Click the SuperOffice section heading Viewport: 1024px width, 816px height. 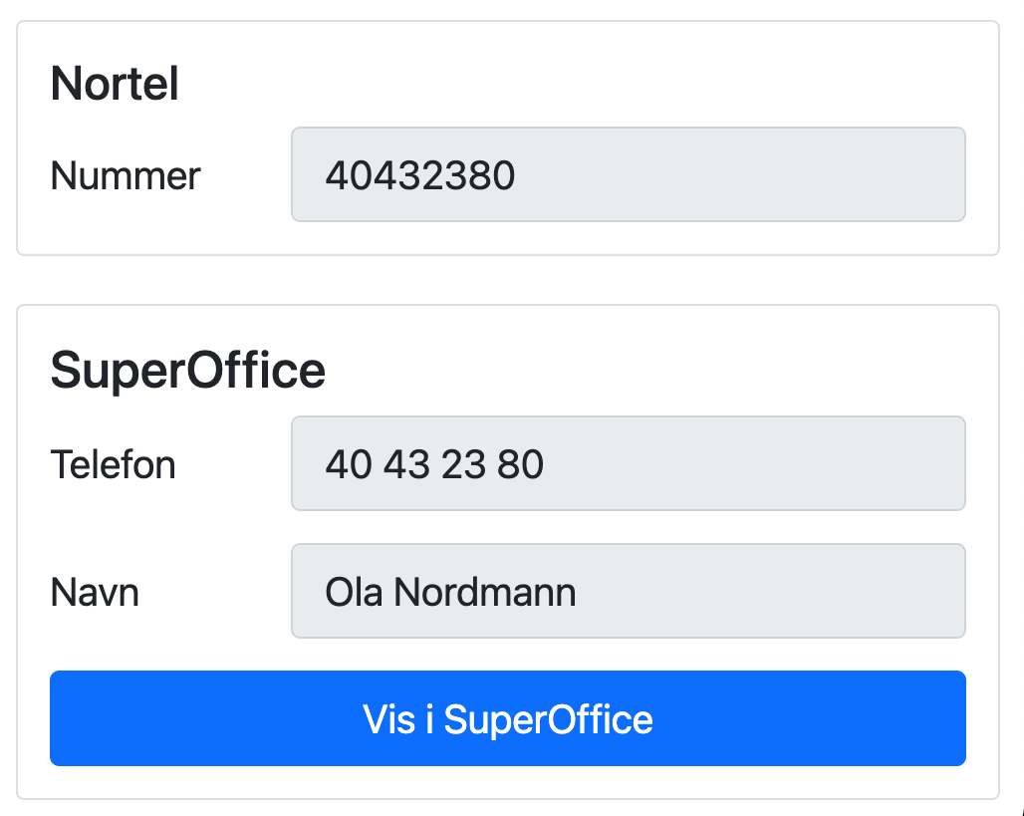click(x=187, y=371)
